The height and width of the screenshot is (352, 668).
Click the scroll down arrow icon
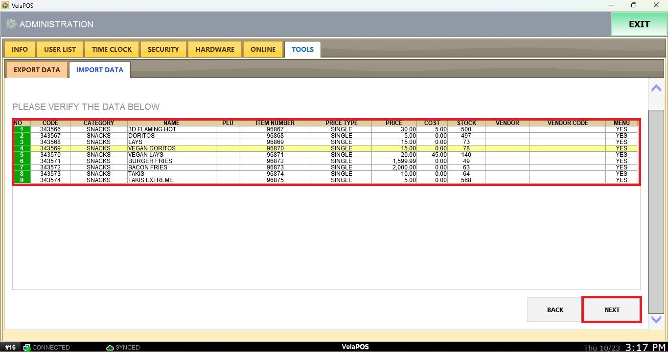click(x=656, y=320)
